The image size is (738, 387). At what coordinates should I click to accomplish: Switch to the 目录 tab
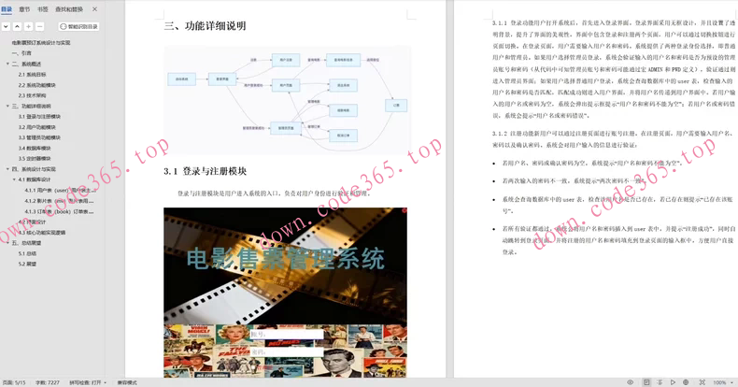pos(7,9)
